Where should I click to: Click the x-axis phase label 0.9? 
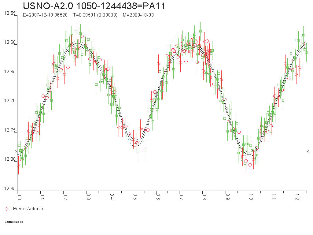click(x=227, y=197)
